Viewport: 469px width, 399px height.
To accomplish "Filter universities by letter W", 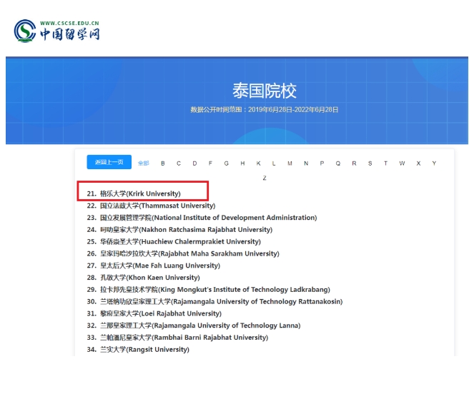I will click(x=402, y=163).
